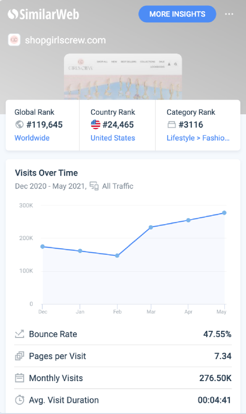Click the Visits Over Time heading
The height and width of the screenshot is (414, 246).
[x=47, y=173]
